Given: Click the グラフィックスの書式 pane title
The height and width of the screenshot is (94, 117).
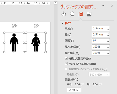Looking at the screenshot, I should pos(79,7).
